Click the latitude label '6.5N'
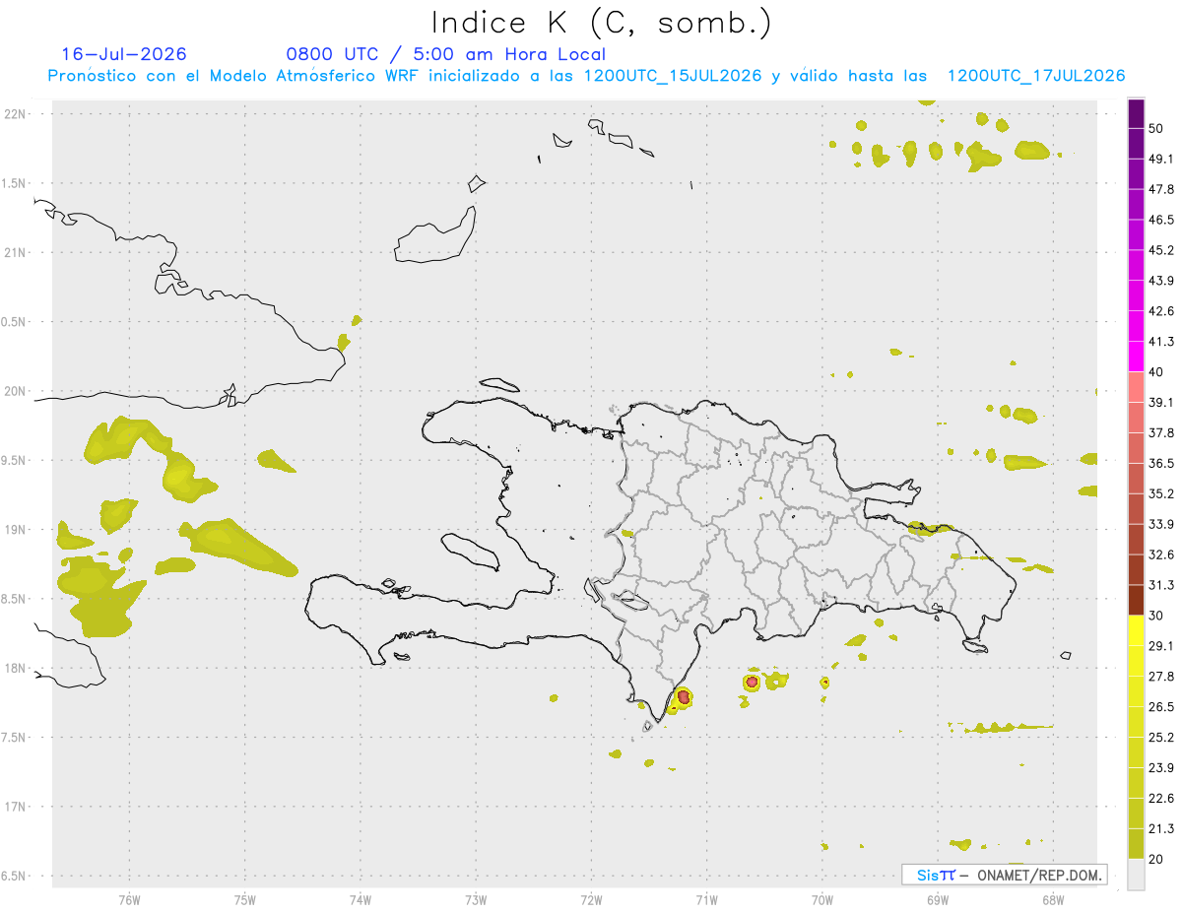1182x913 pixels. point(14,876)
